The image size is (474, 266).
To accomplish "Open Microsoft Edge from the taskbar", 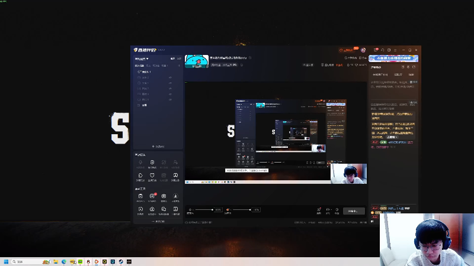I will point(64,261).
